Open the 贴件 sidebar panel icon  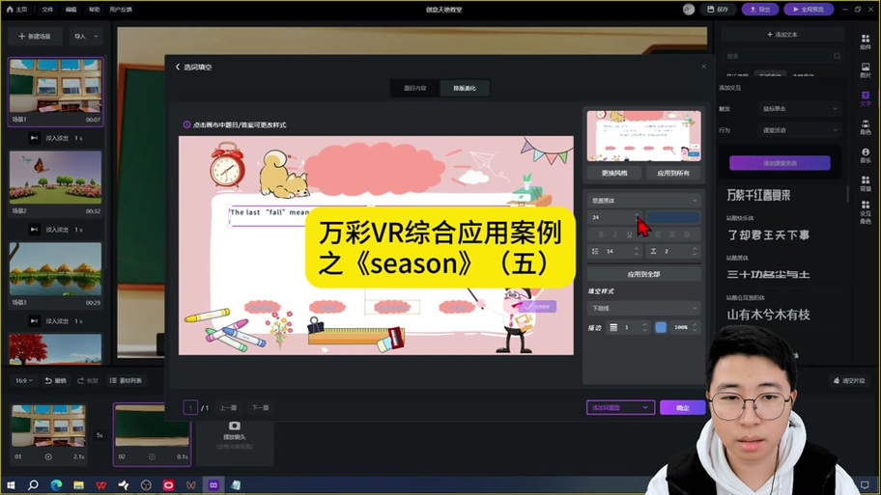click(866, 42)
